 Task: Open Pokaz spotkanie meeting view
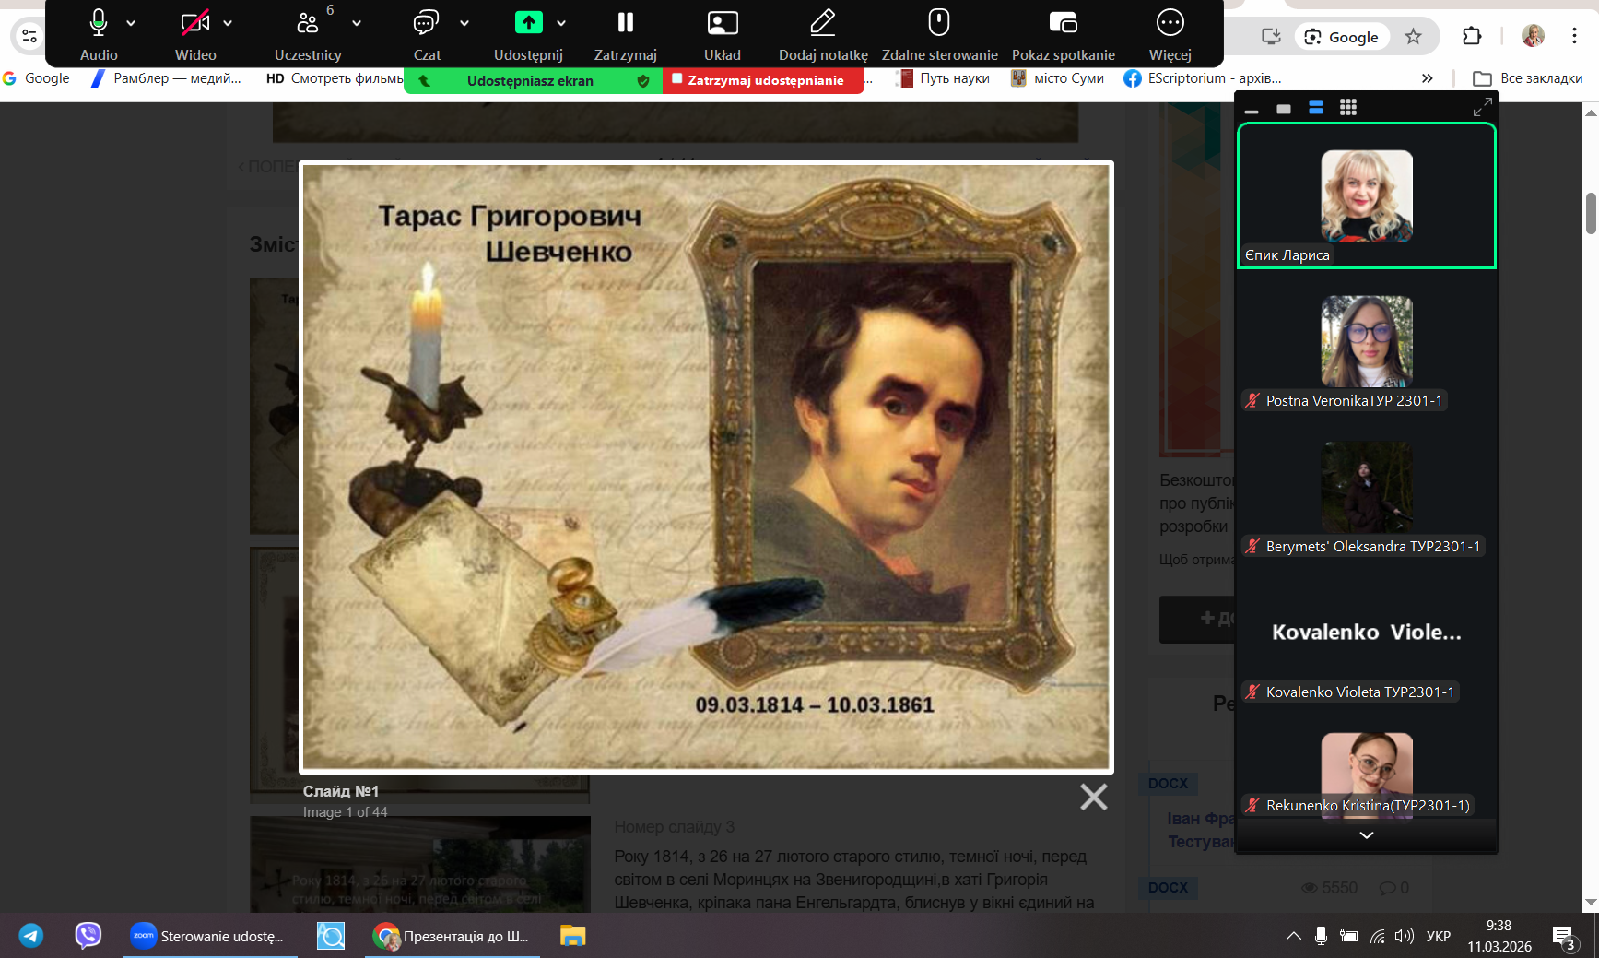point(1063,23)
